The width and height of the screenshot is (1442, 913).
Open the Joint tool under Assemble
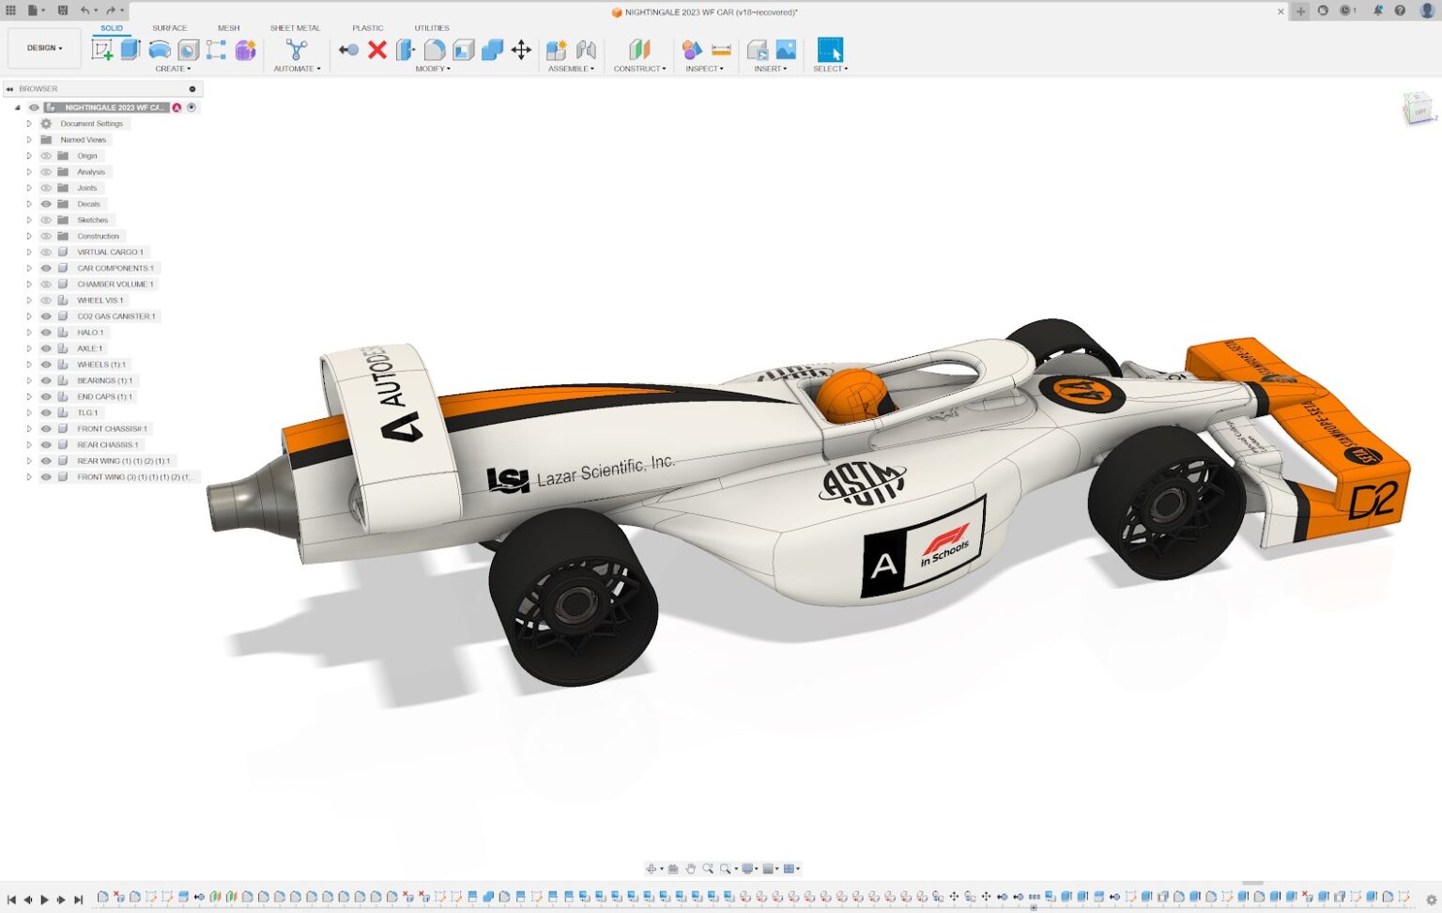tap(584, 50)
